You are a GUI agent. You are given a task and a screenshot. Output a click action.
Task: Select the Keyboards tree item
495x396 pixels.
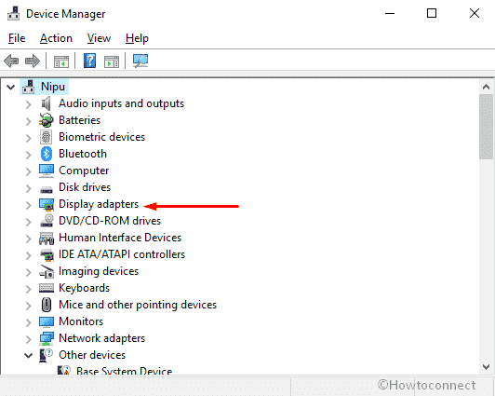[84, 288]
